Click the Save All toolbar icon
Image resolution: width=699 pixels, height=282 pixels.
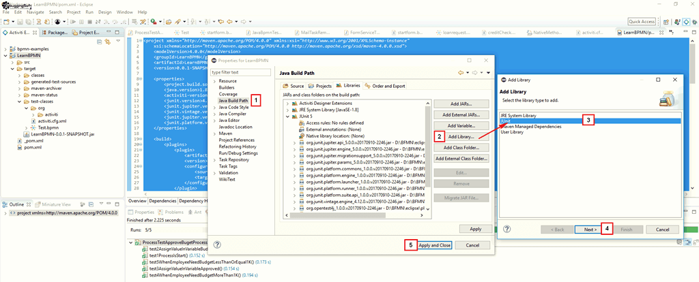28,21
